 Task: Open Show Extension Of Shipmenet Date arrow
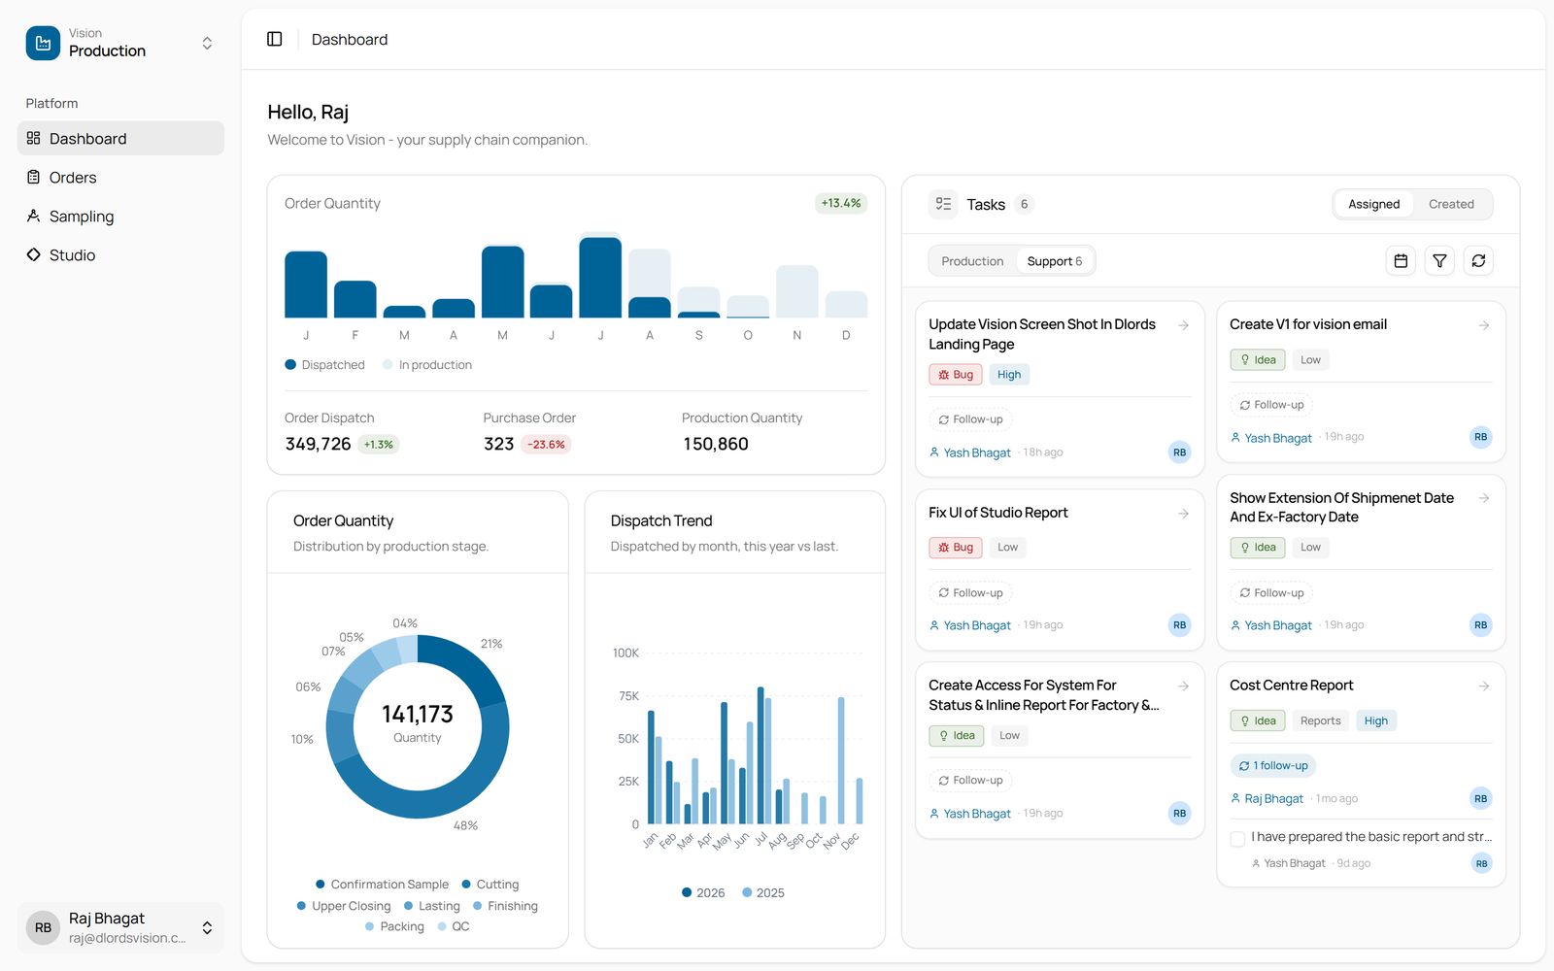point(1484,498)
